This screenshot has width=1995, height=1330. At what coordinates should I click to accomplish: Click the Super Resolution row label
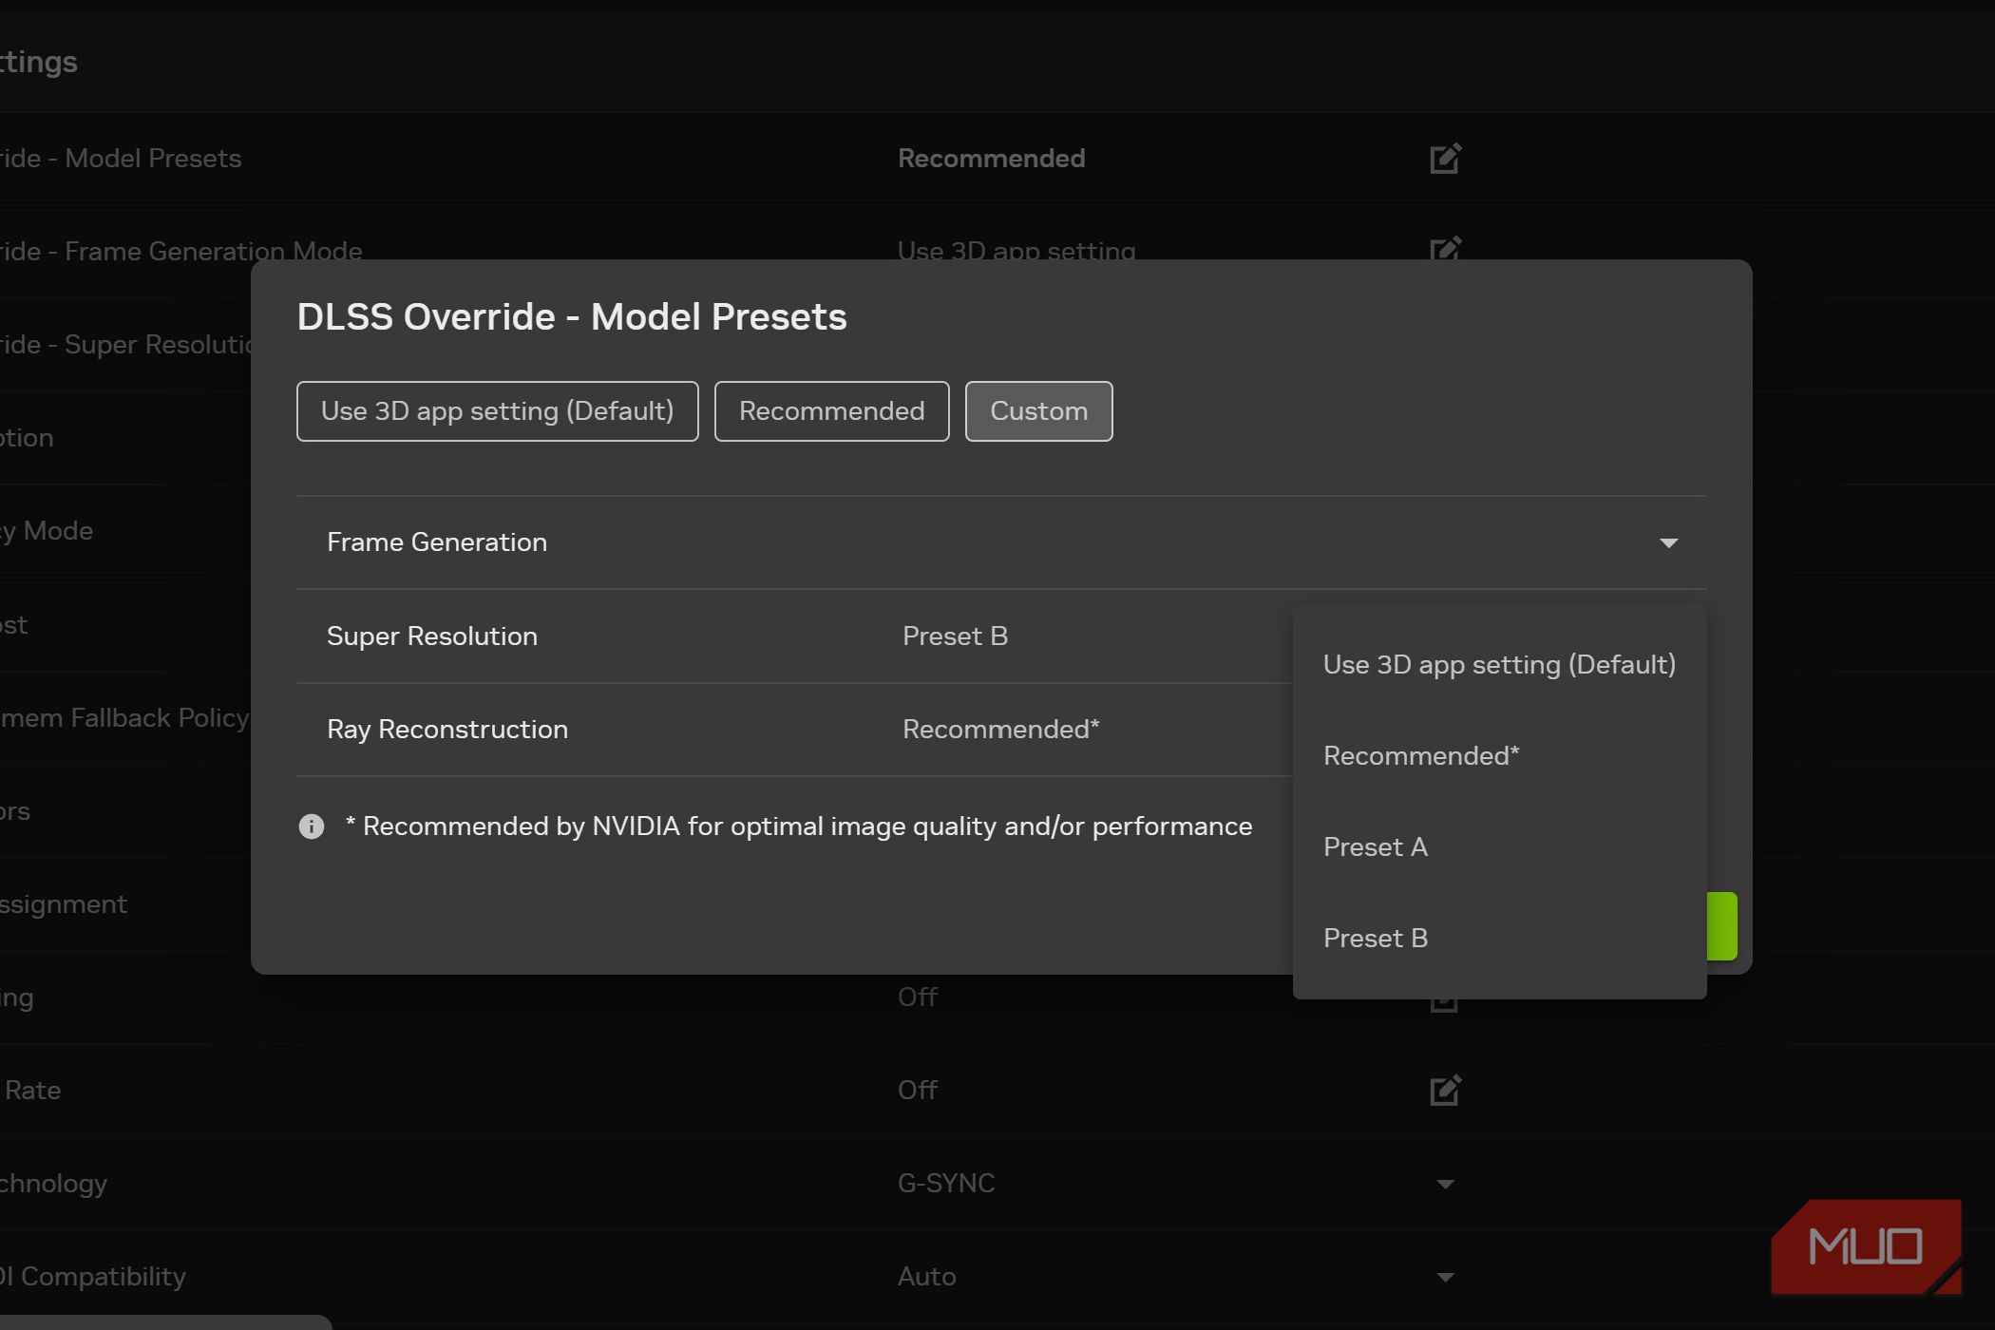(432, 636)
